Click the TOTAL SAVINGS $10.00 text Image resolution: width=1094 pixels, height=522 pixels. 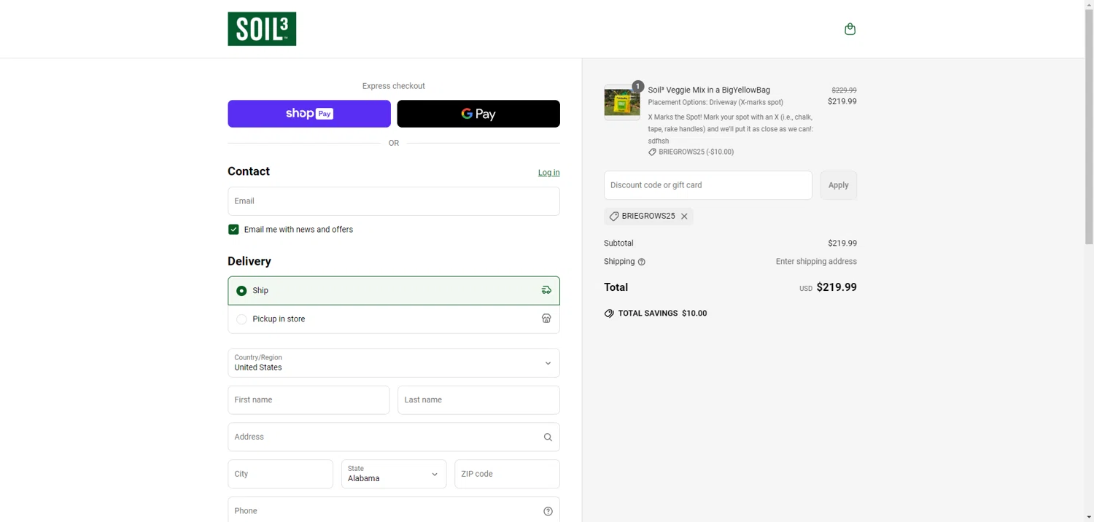tap(662, 313)
